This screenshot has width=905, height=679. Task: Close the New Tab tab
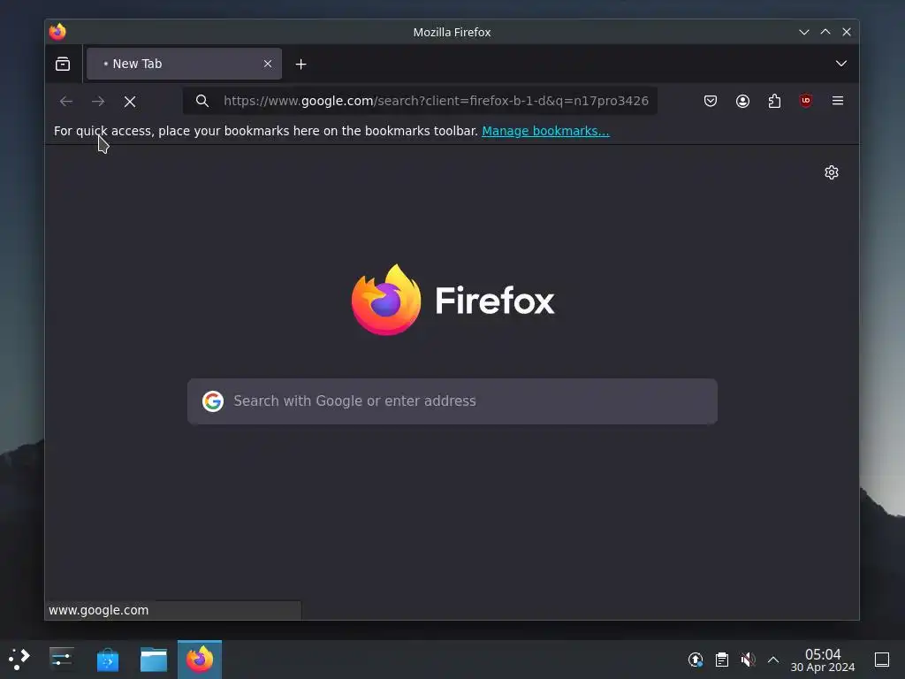(268, 64)
